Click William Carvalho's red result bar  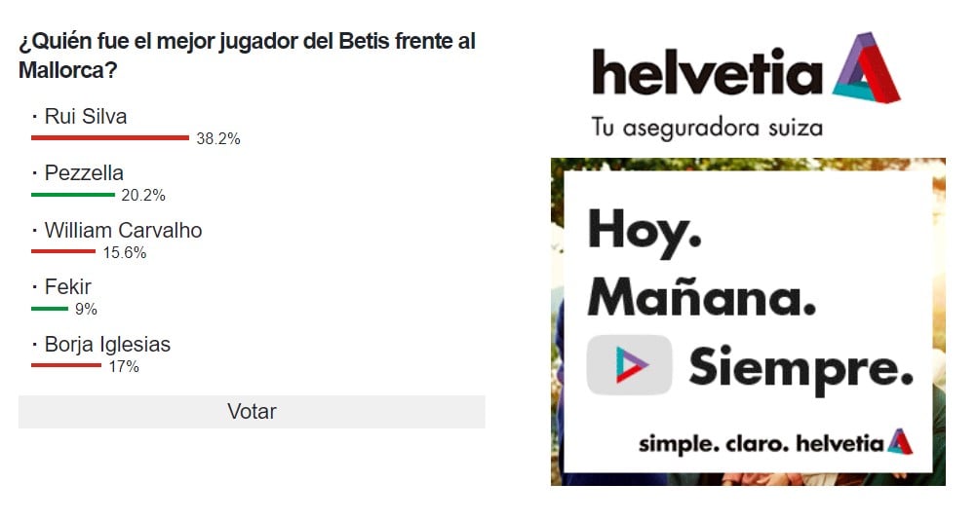[x=63, y=252]
